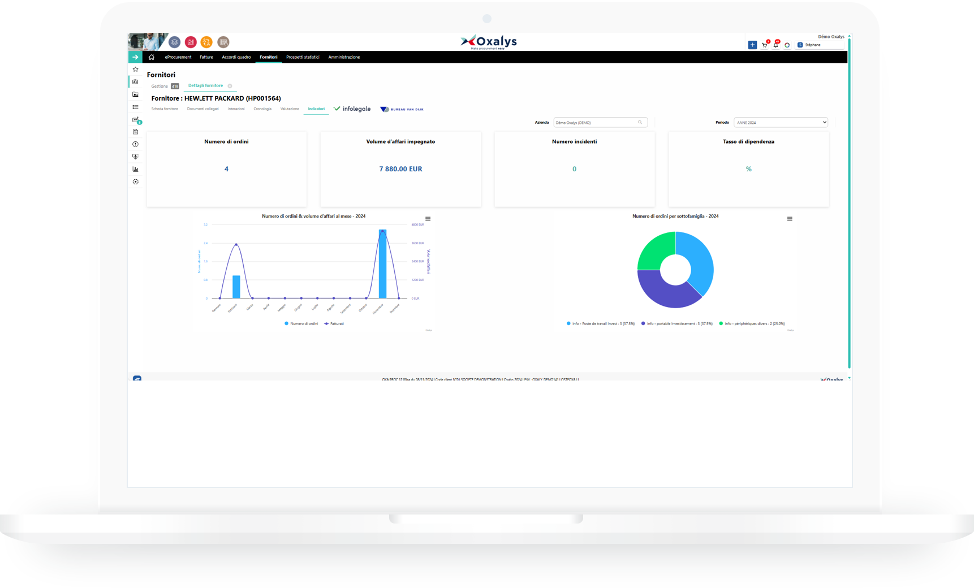Click the green donut chart segment
Image resolution: width=974 pixels, height=588 pixels.
[x=658, y=252]
